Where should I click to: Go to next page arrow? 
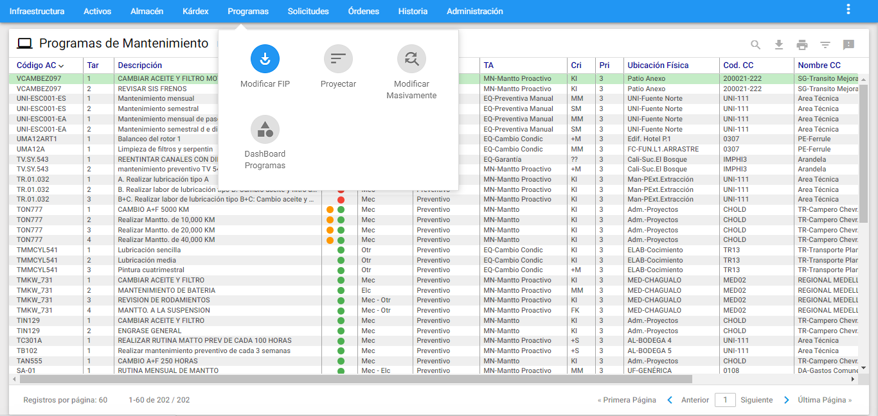(787, 400)
